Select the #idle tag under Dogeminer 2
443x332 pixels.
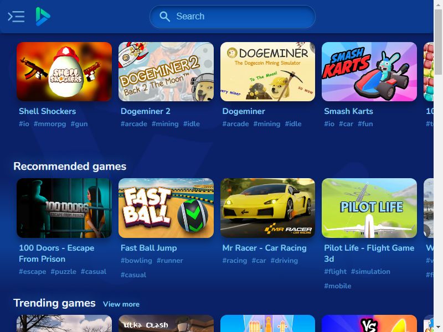pos(191,124)
